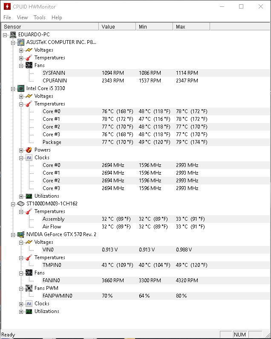271x339 pixels.
Task: Click the HWMonitor lightning bolt app icon
Action: [7, 6]
